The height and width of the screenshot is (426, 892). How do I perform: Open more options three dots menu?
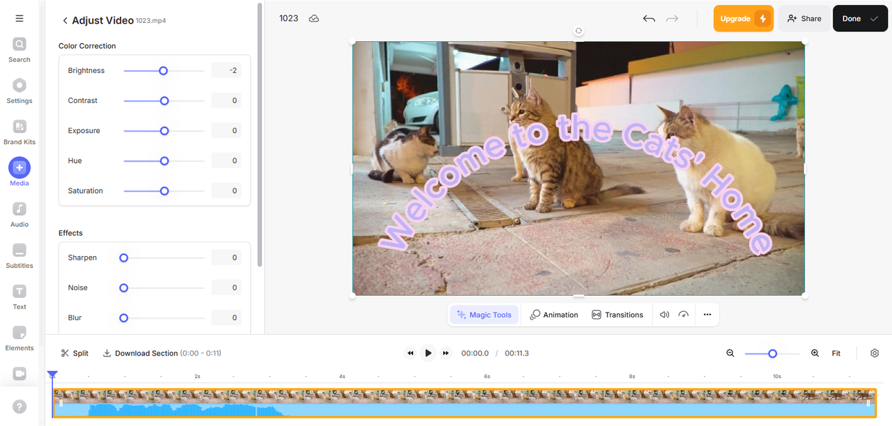click(x=707, y=315)
